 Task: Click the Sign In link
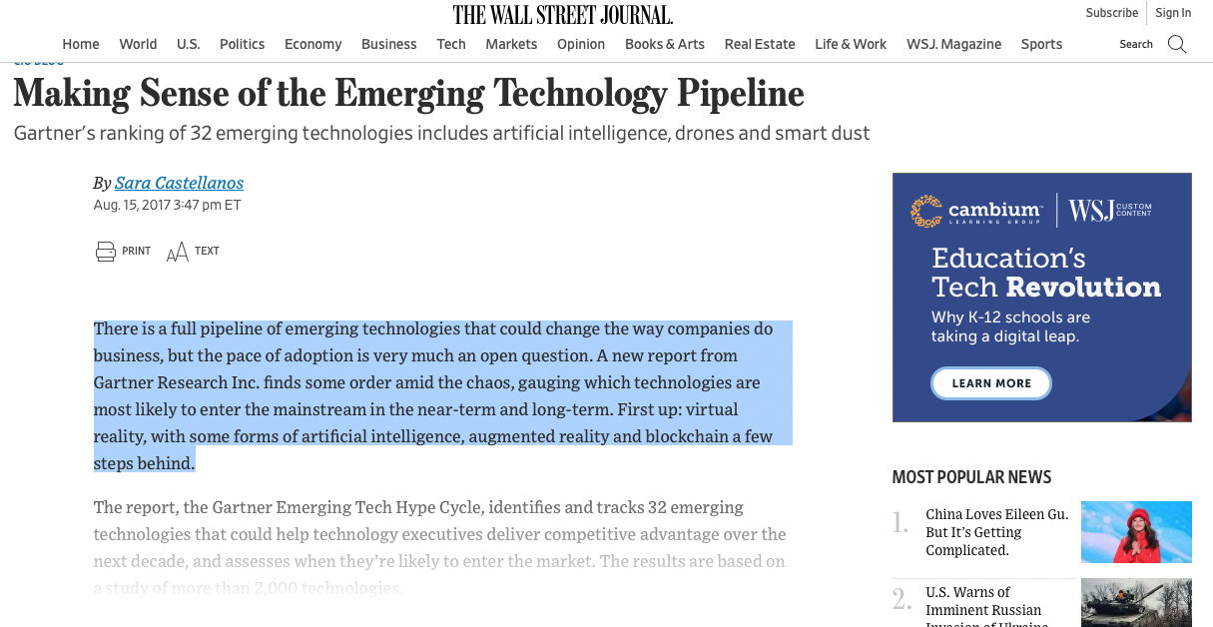coord(1173,13)
